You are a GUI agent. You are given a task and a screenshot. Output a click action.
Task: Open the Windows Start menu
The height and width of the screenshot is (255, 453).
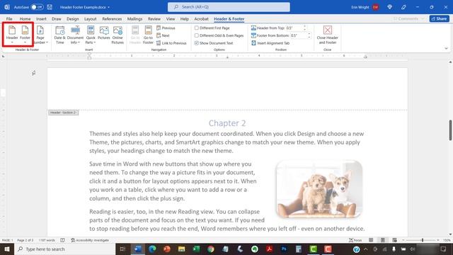pyautogui.click(x=7, y=249)
